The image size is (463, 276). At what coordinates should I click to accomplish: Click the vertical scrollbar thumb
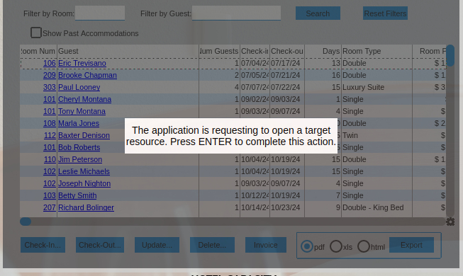(450, 56)
